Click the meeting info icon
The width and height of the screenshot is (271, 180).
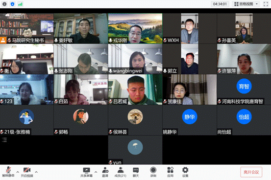(4, 4)
